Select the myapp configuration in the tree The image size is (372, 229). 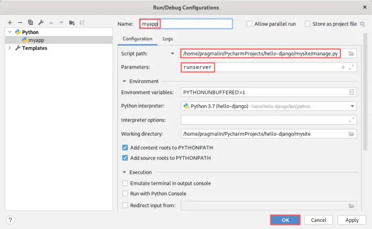click(59, 40)
